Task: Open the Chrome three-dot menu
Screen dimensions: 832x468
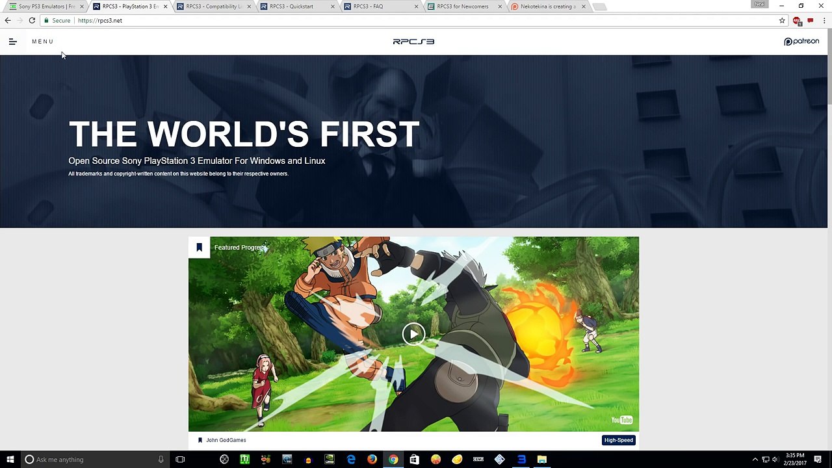Action: (x=824, y=21)
